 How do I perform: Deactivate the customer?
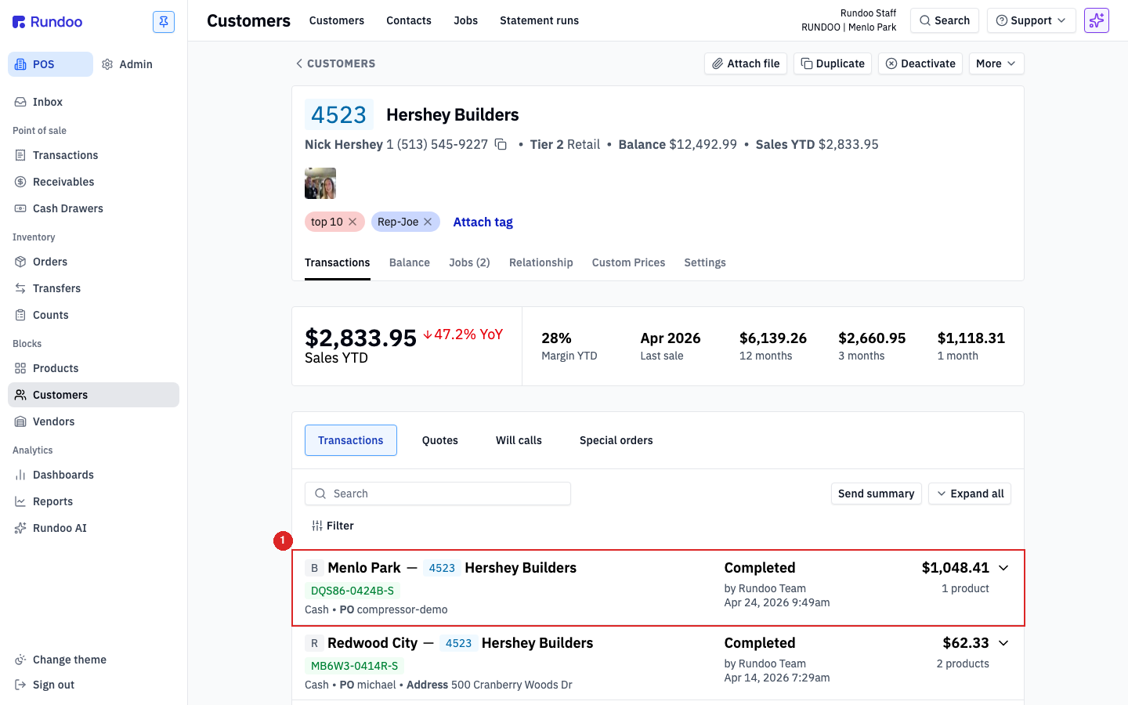pos(920,63)
